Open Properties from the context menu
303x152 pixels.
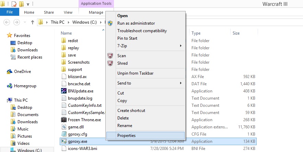[145, 136]
